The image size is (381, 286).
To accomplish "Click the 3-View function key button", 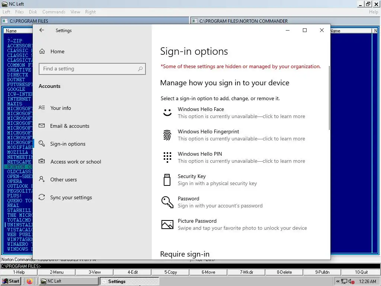I will coord(95,272).
